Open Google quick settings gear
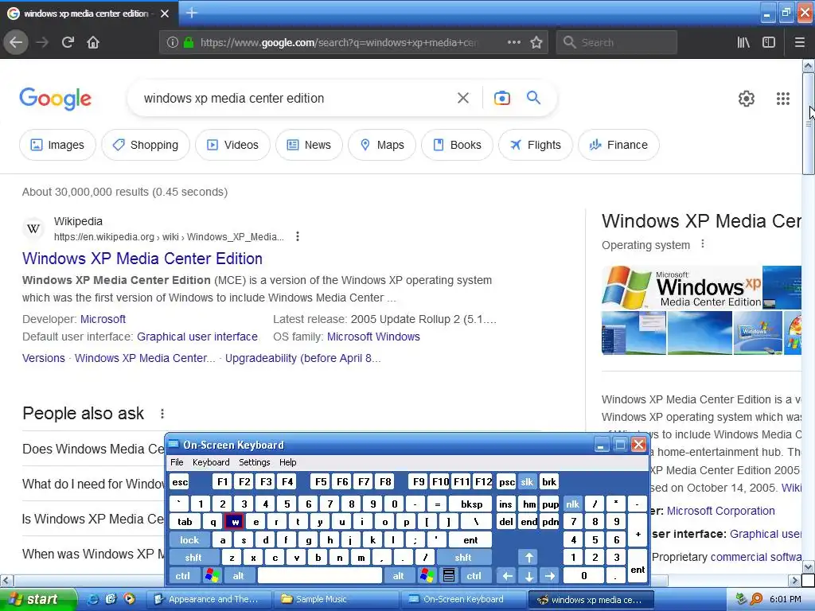This screenshot has width=815, height=611. click(x=747, y=98)
